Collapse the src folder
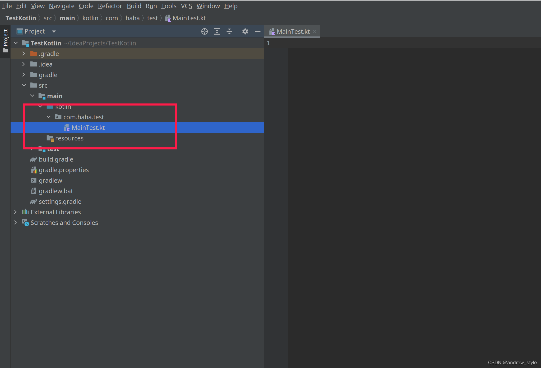The image size is (541, 368). point(24,85)
